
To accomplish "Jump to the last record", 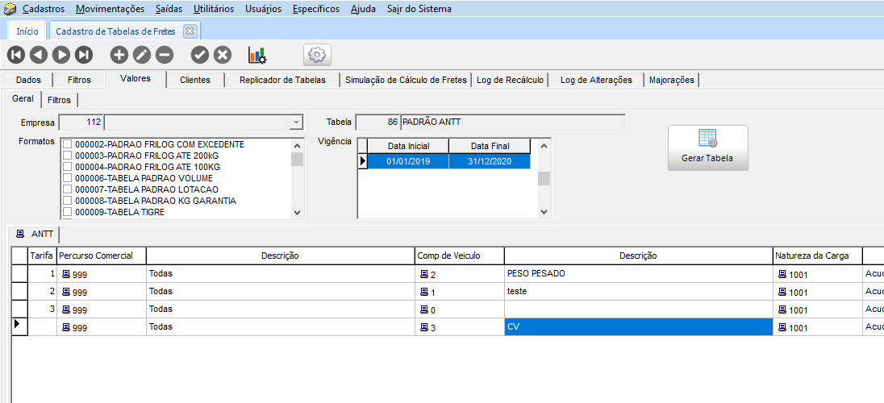I will pyautogui.click(x=84, y=55).
